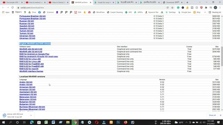
Task: Open the WordPress bookmark
Action: tap(99, 12)
